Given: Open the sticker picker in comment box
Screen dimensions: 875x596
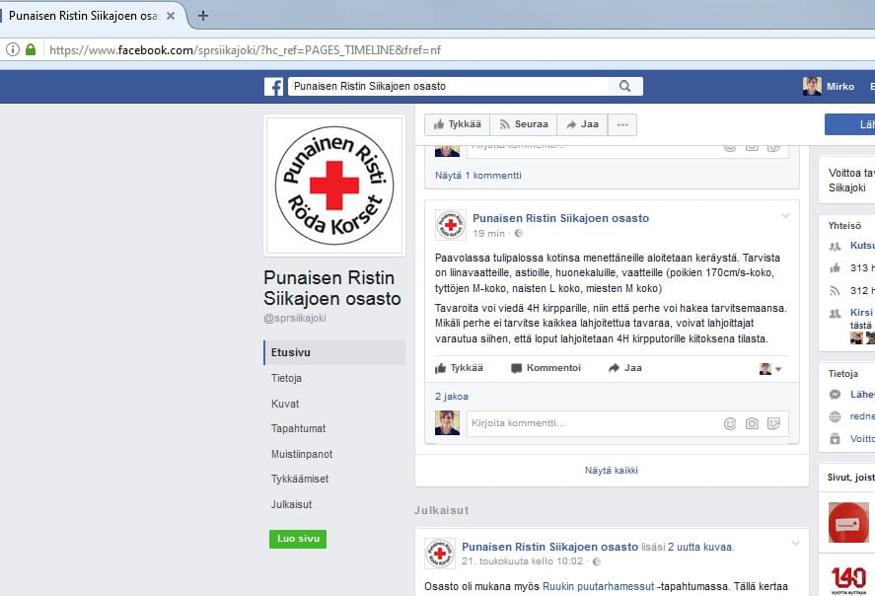Looking at the screenshot, I should tap(773, 423).
